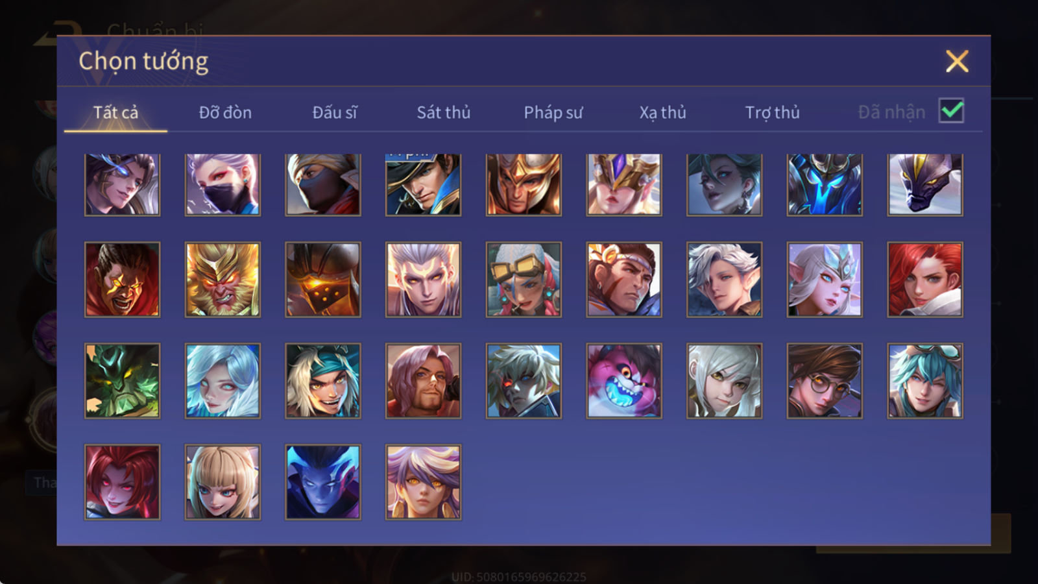Pick the hero with round glasses
Image resolution: width=1038 pixels, height=584 pixels.
[x=825, y=381]
